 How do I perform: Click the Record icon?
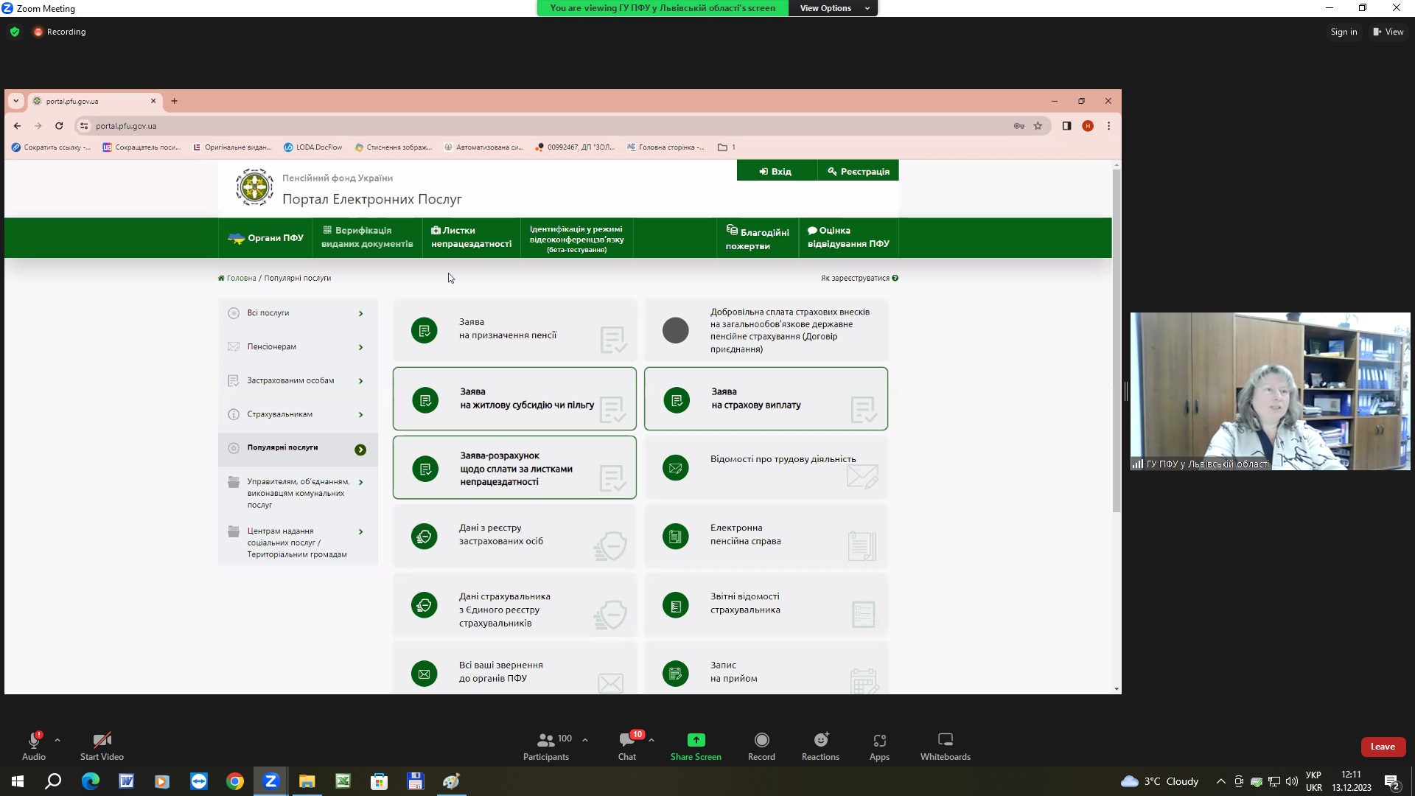click(x=761, y=740)
